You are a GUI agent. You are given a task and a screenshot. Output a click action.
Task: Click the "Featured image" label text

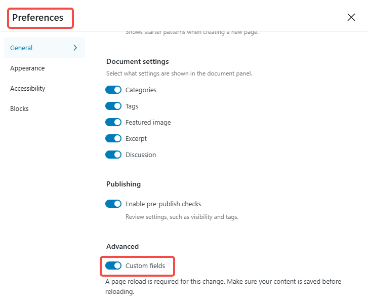pos(148,122)
